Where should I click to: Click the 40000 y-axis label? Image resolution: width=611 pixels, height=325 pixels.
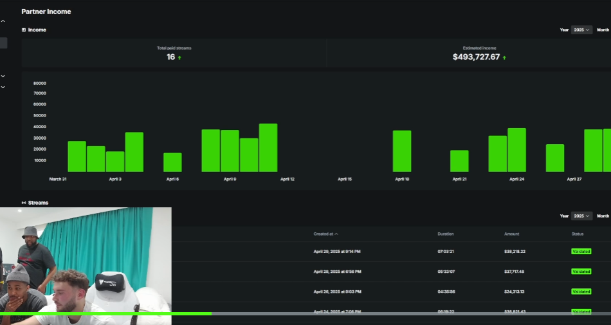(40, 127)
